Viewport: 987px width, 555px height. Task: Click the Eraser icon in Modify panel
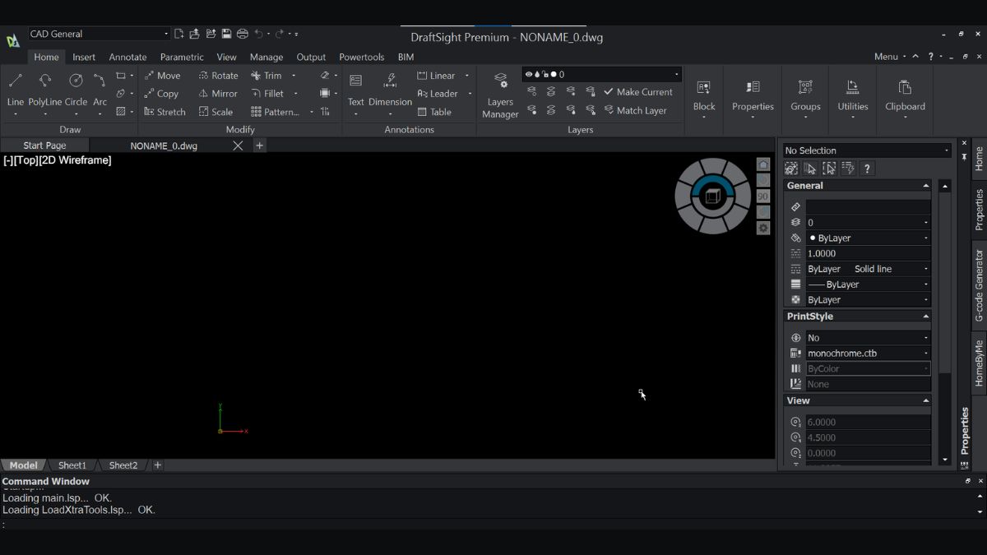[325, 76]
